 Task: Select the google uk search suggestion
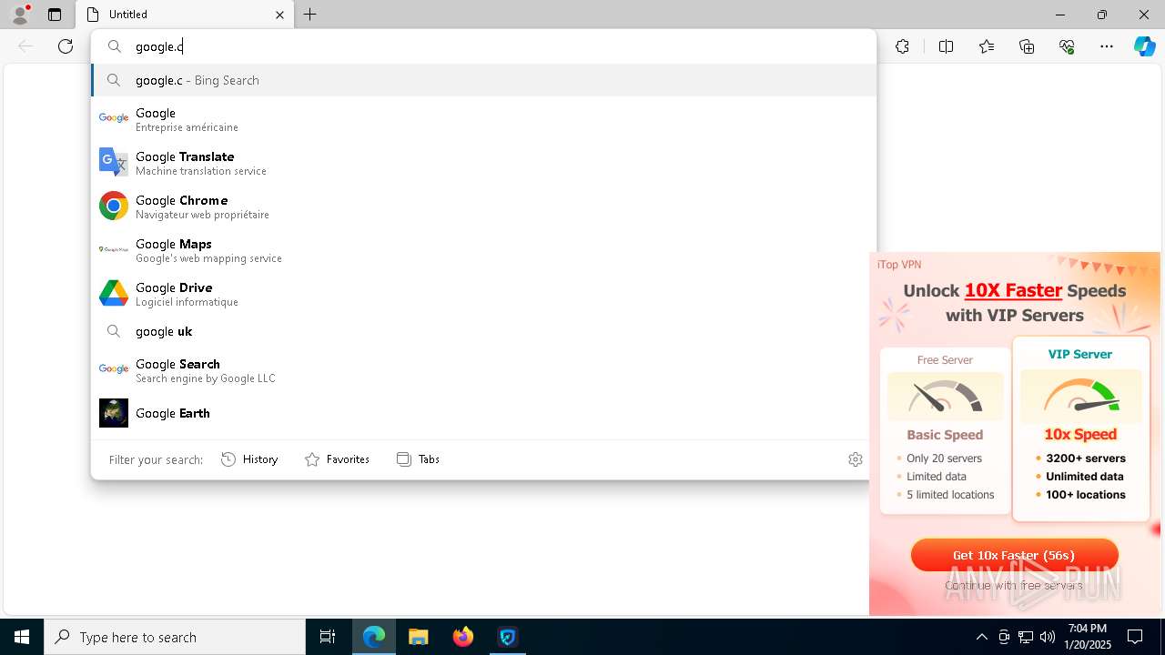coord(483,331)
